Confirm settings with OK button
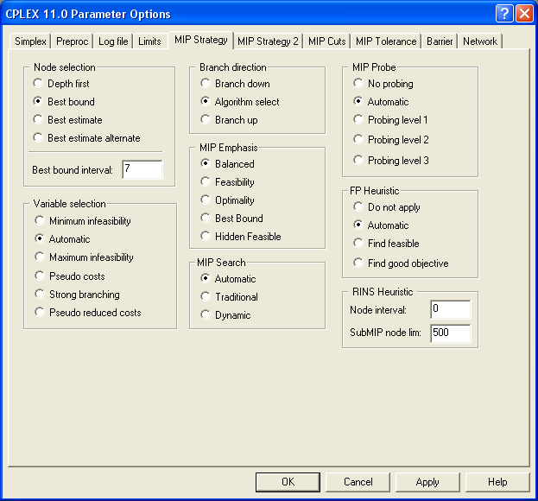Screen dimensions: 538x501 [x=288, y=482]
